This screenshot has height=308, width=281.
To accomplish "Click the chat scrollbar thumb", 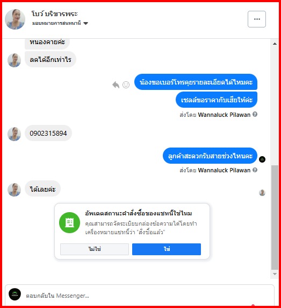I will click(275, 218).
